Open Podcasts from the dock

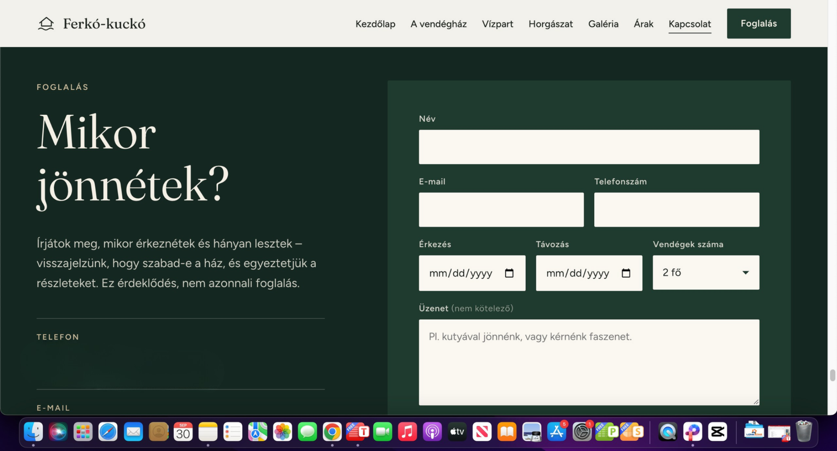[432, 431]
